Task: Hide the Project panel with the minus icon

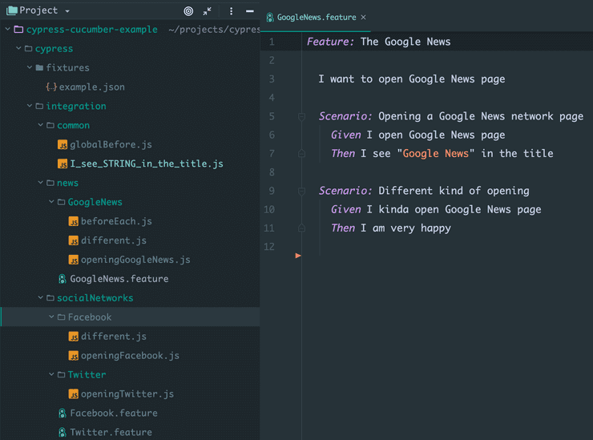Action: point(249,11)
